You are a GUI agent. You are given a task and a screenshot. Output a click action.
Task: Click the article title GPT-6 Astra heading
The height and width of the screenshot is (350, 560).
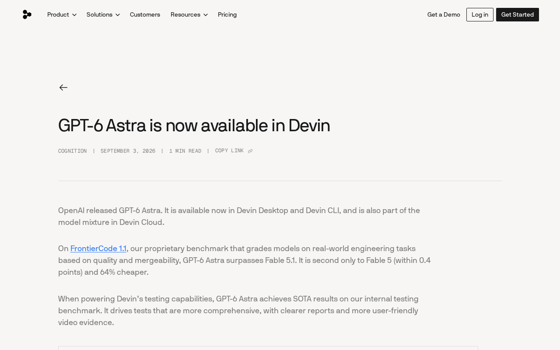coord(194,126)
